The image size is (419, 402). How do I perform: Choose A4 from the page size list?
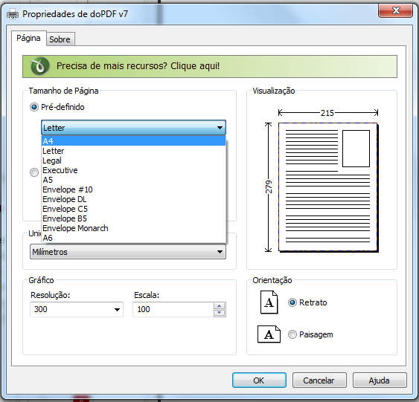tap(134, 141)
